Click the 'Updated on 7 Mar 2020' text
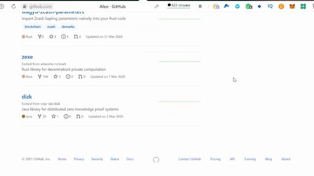 [x=108, y=77]
